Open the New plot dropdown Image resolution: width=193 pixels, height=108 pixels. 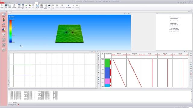[37, 6]
